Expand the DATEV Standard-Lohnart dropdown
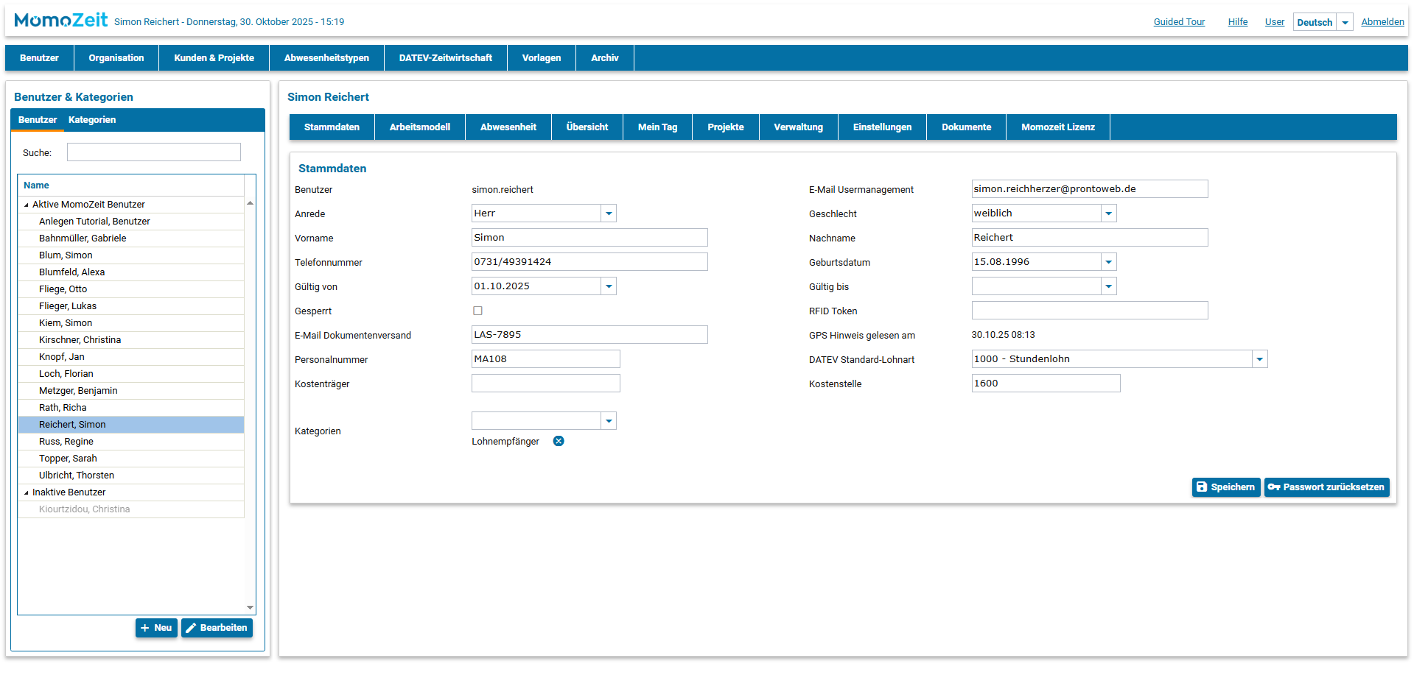1414x675 pixels. (1259, 359)
